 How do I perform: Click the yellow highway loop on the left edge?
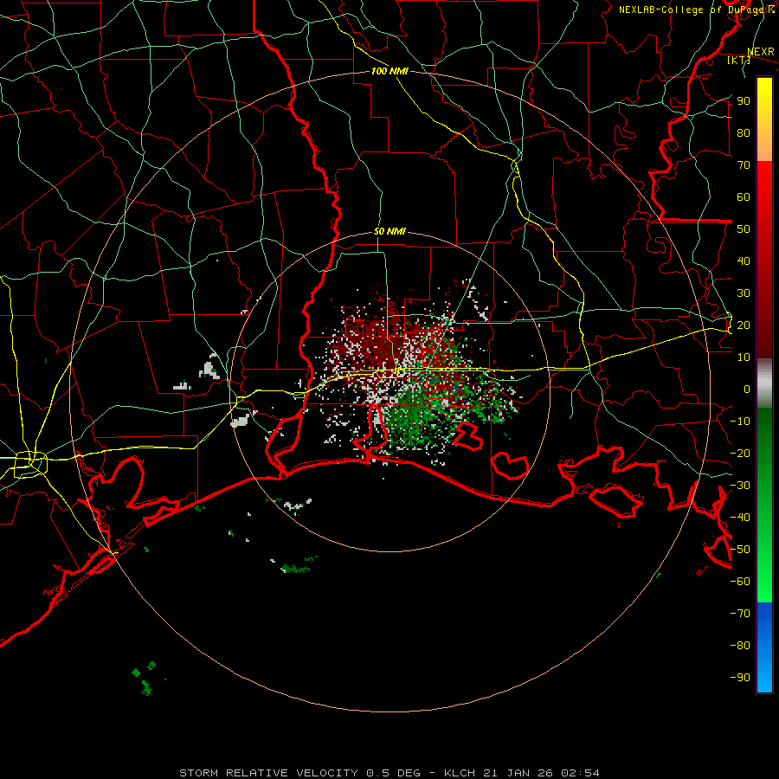click(30, 465)
